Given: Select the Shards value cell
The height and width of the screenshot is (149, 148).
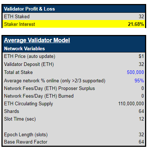Looking at the screenshot, I should click(x=141, y=111).
